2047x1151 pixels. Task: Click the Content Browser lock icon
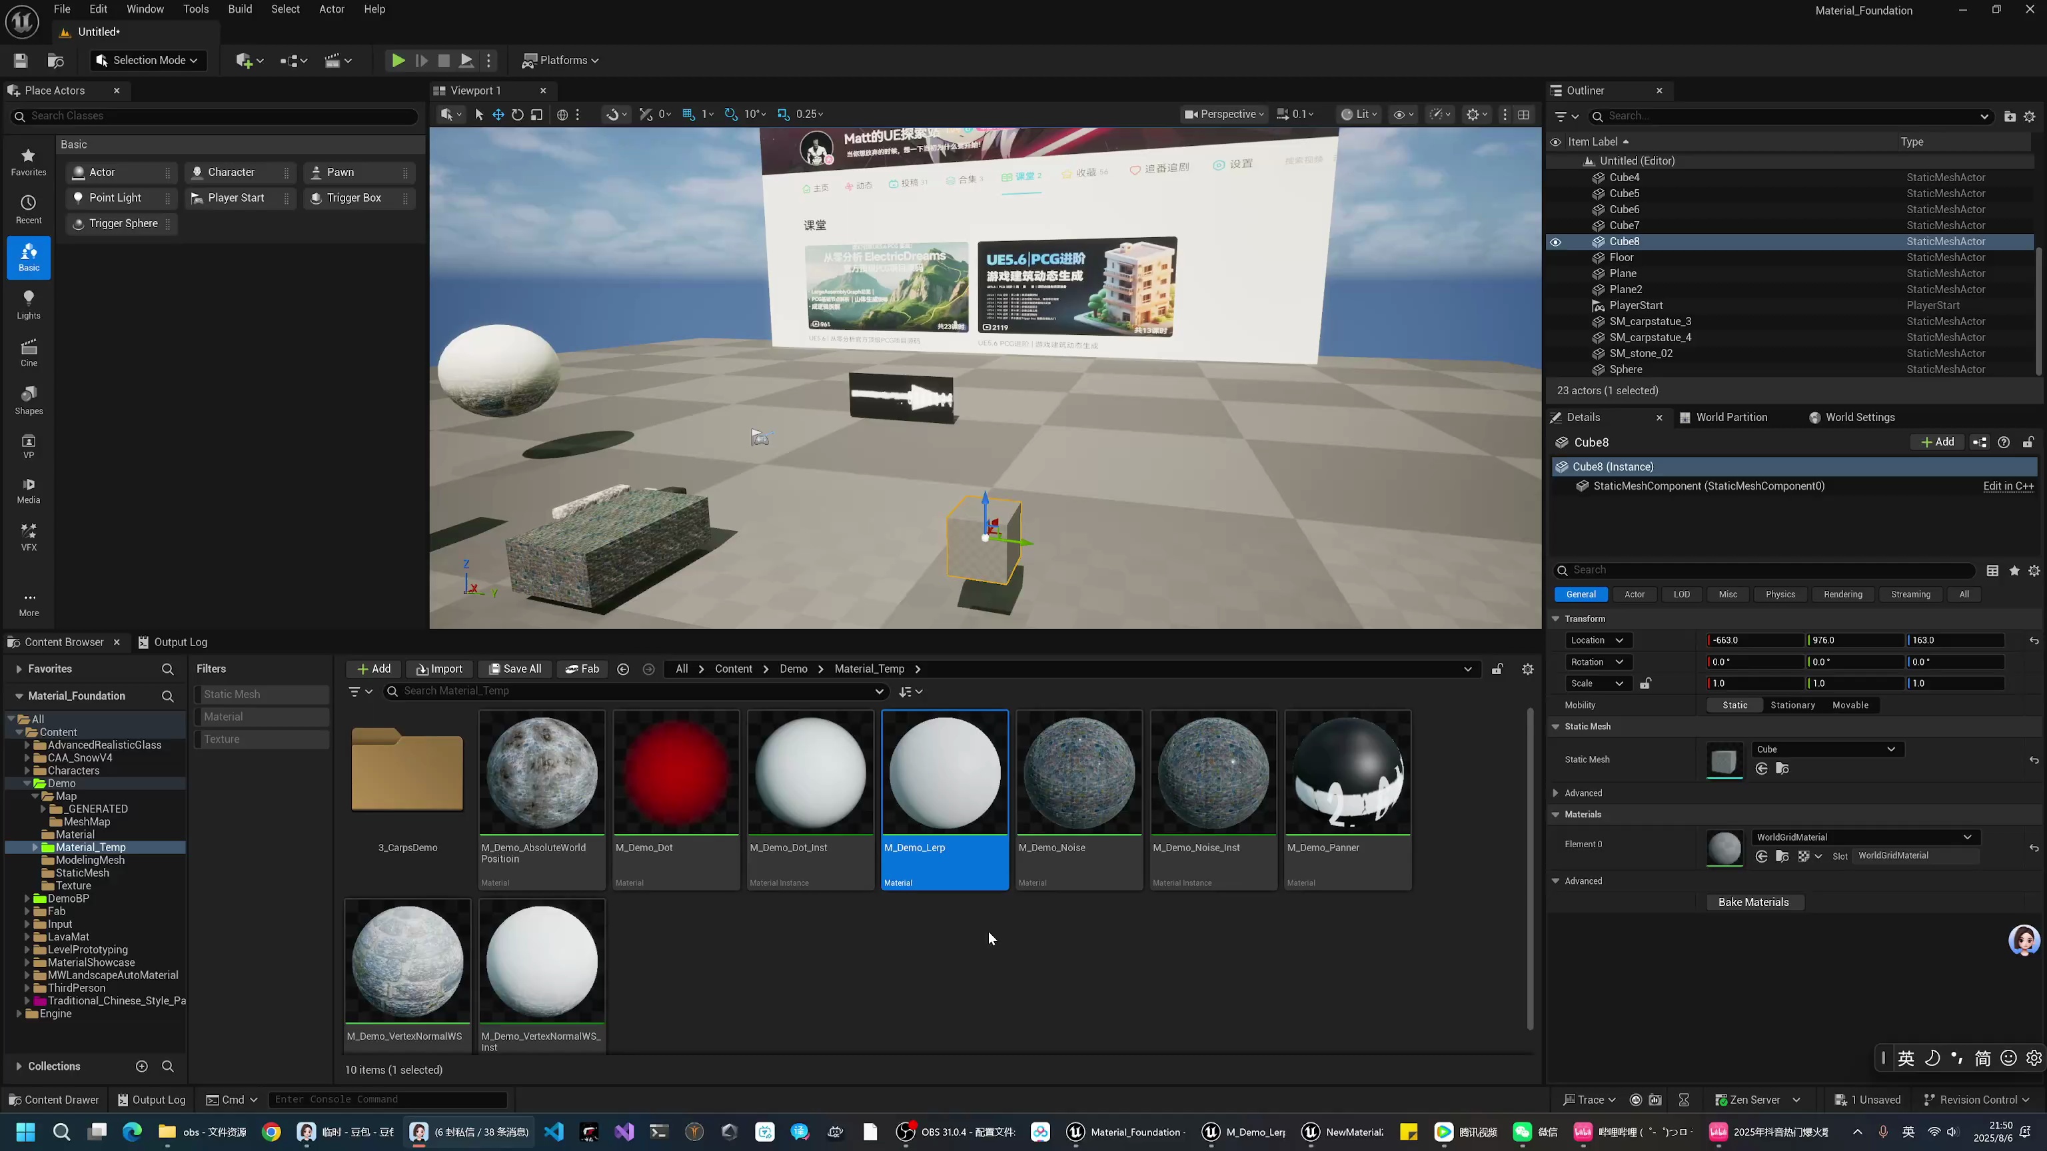pos(1497,669)
